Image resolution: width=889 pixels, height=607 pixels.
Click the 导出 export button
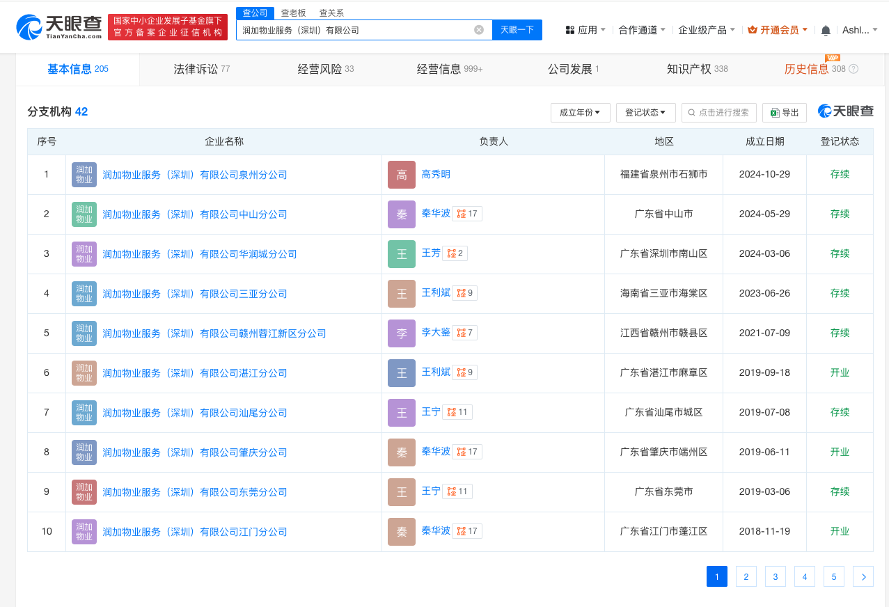pyautogui.click(x=785, y=112)
